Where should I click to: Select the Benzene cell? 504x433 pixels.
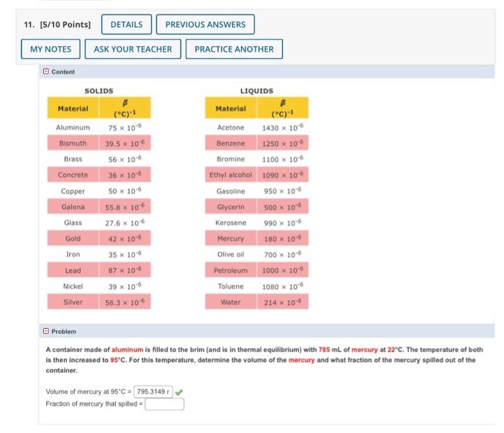pos(231,143)
